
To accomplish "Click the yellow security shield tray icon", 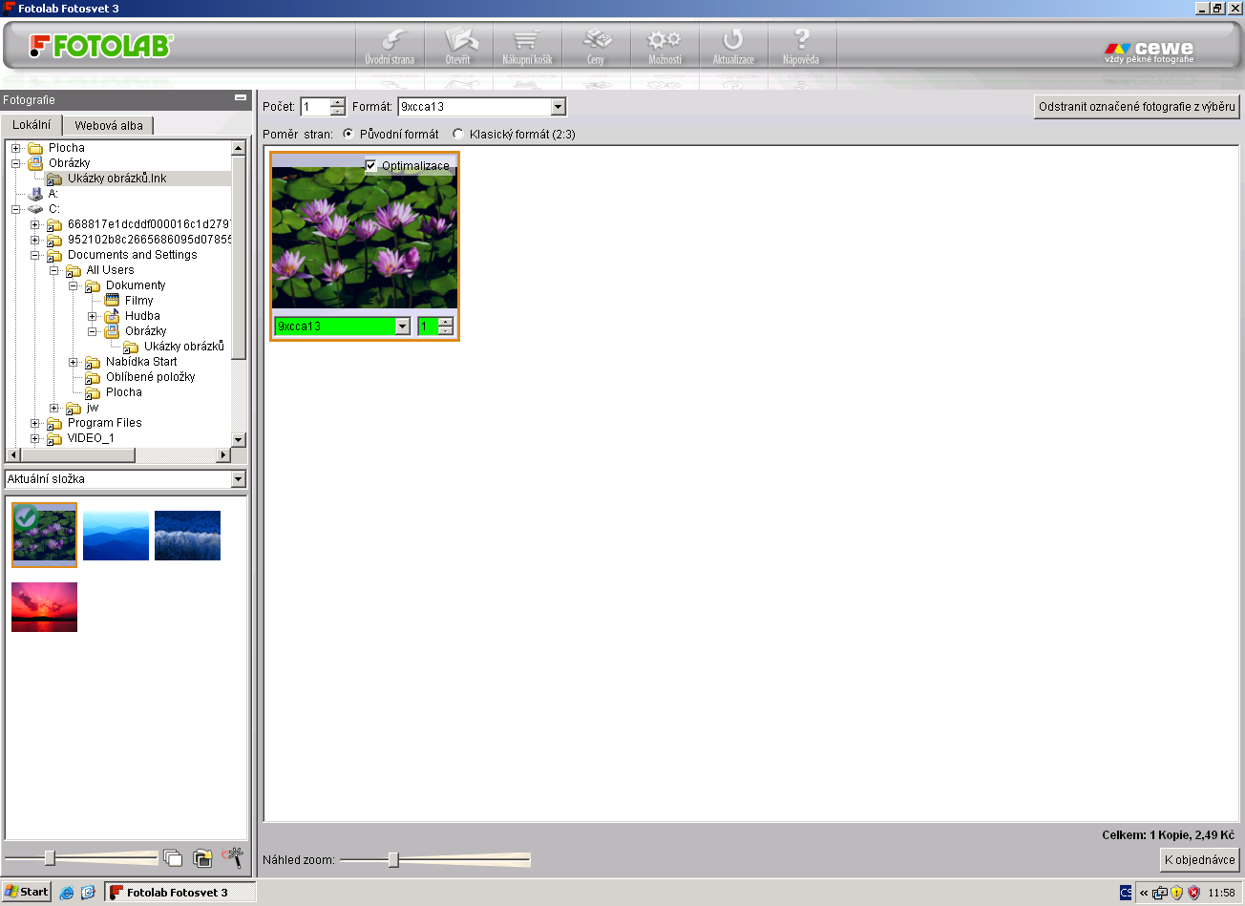I will (1177, 893).
